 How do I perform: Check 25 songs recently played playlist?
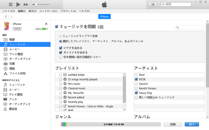tap(60, 79)
